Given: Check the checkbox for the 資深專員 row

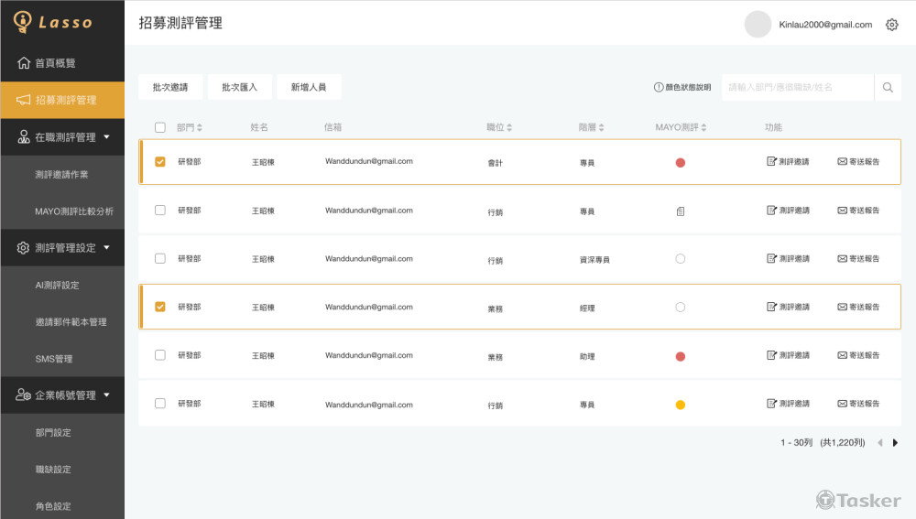Looking at the screenshot, I should coord(160,259).
